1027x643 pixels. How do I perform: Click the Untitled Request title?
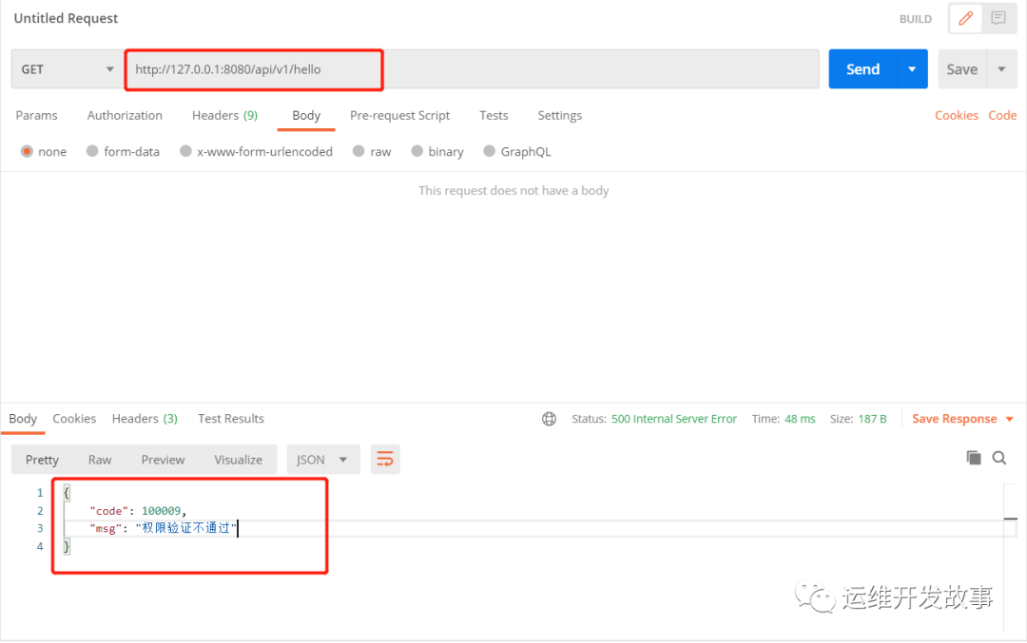coord(66,18)
